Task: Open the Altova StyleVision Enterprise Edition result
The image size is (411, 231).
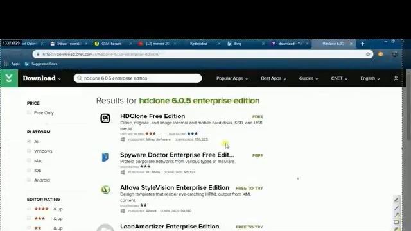Action: [x=175, y=188]
